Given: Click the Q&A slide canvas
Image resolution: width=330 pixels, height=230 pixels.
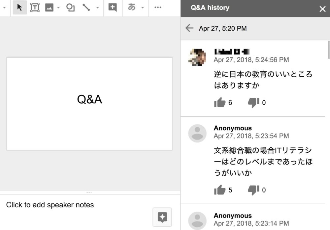Looking at the screenshot, I should [x=89, y=104].
